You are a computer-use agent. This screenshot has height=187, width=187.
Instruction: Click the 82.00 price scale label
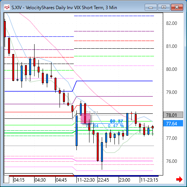click(x=172, y=23)
